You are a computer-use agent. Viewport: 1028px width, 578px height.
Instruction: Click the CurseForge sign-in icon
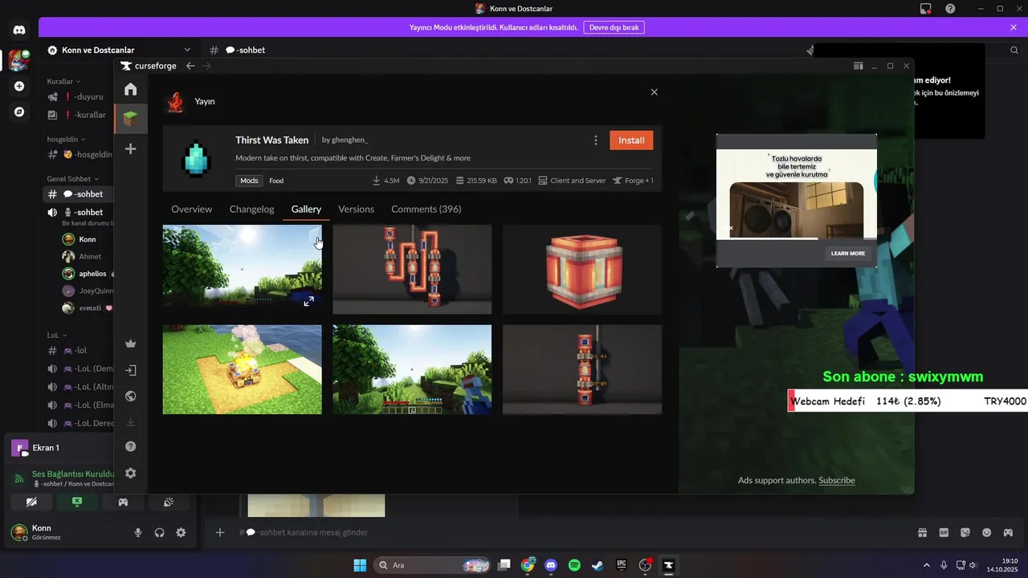[x=131, y=370]
